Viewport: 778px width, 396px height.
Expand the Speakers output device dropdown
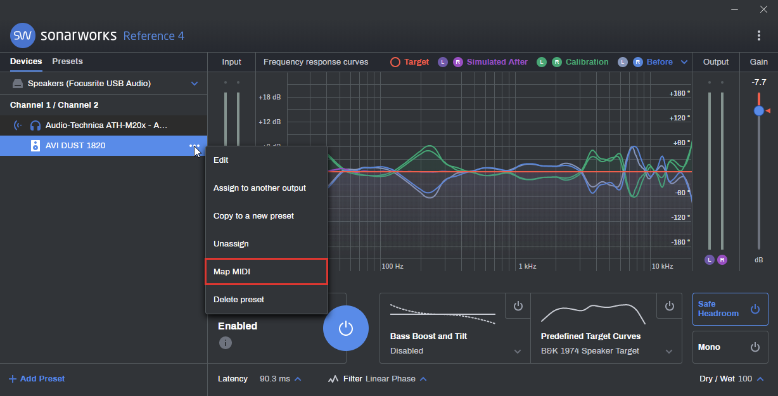tap(194, 84)
